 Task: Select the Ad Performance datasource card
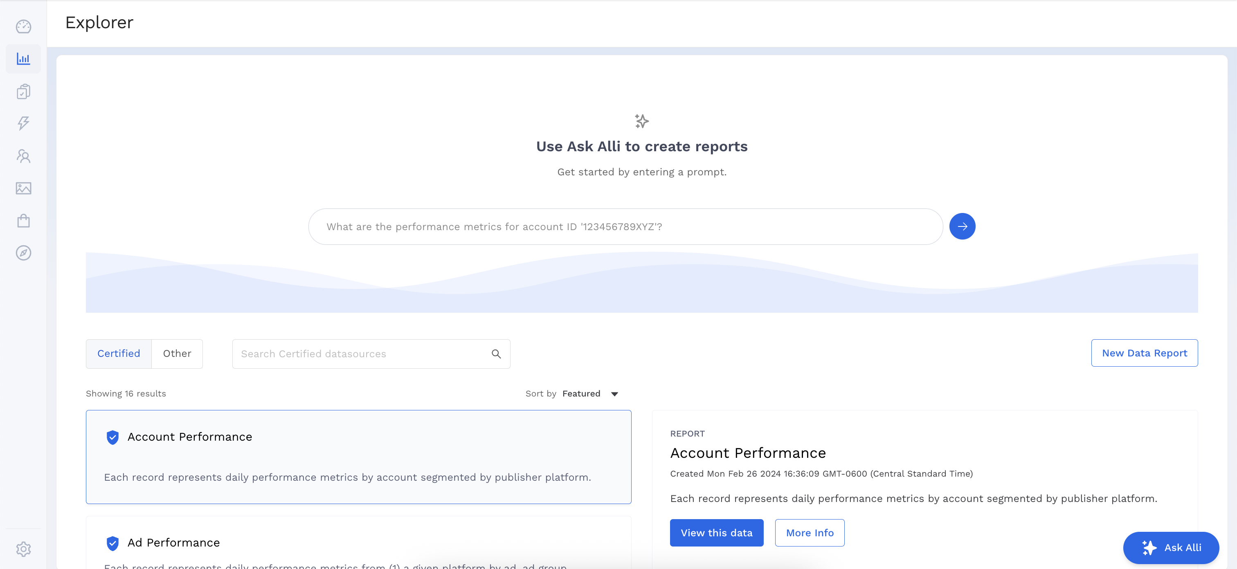pyautogui.click(x=358, y=543)
